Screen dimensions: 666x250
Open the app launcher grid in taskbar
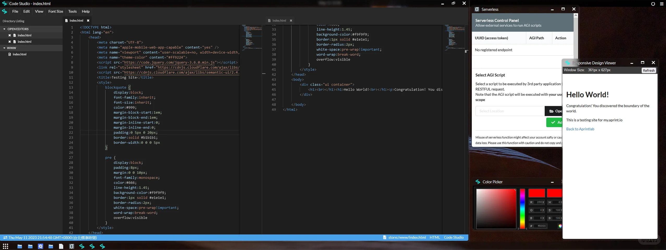[x=6, y=246]
